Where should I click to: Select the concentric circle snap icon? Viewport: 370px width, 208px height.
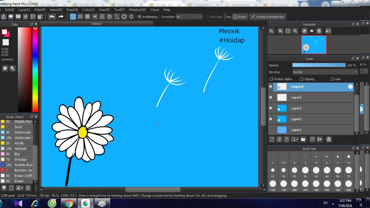point(109,17)
